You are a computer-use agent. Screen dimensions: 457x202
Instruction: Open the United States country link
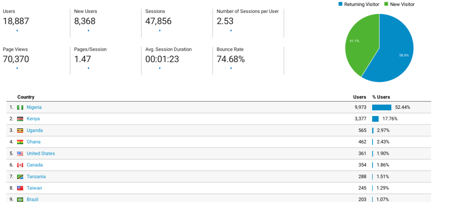pyautogui.click(x=41, y=153)
